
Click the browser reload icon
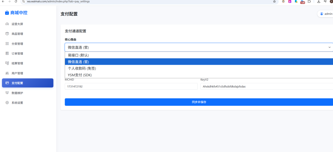[16, 2]
